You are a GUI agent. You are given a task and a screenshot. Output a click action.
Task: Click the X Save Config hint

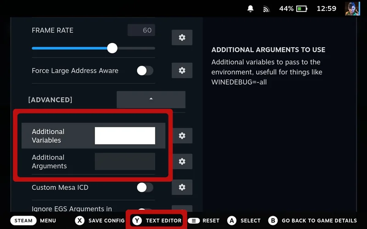100,221
